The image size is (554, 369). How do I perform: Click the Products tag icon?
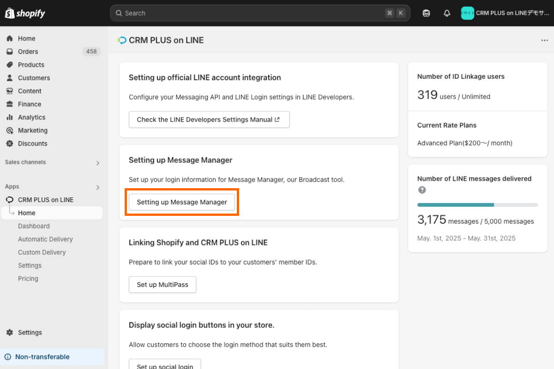[x=10, y=65]
